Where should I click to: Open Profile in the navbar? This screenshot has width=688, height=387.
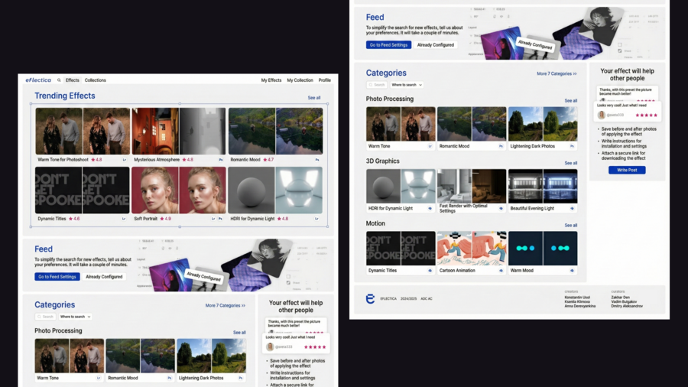[325, 80]
